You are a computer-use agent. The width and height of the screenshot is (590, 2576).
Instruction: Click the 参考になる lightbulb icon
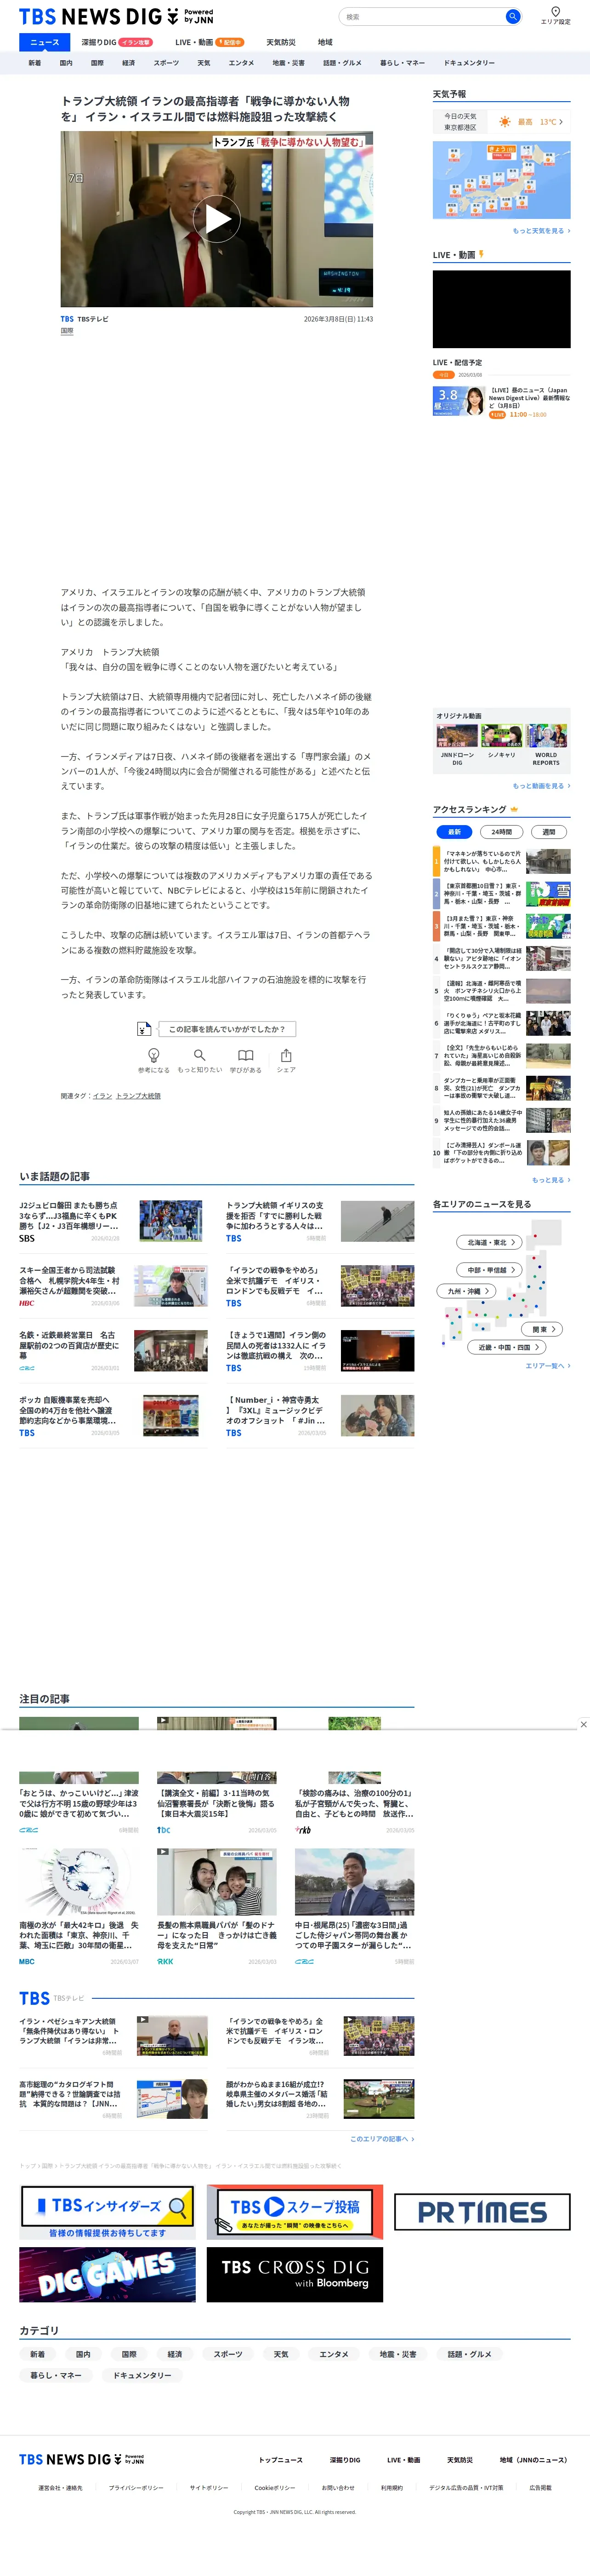click(x=154, y=1055)
